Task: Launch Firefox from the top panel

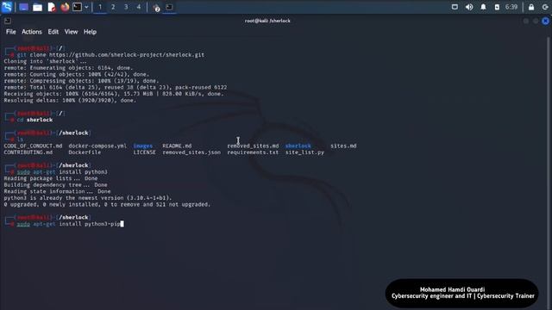Action: click(65, 7)
